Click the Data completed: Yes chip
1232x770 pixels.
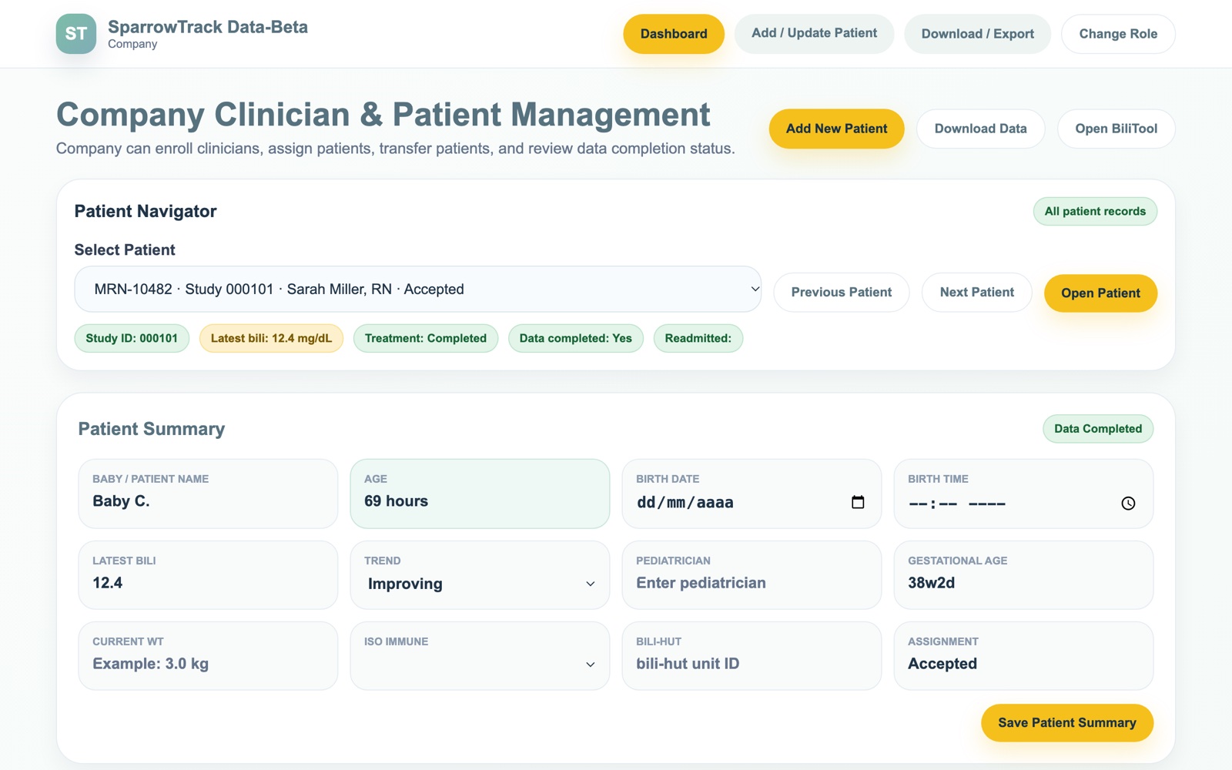(x=576, y=339)
